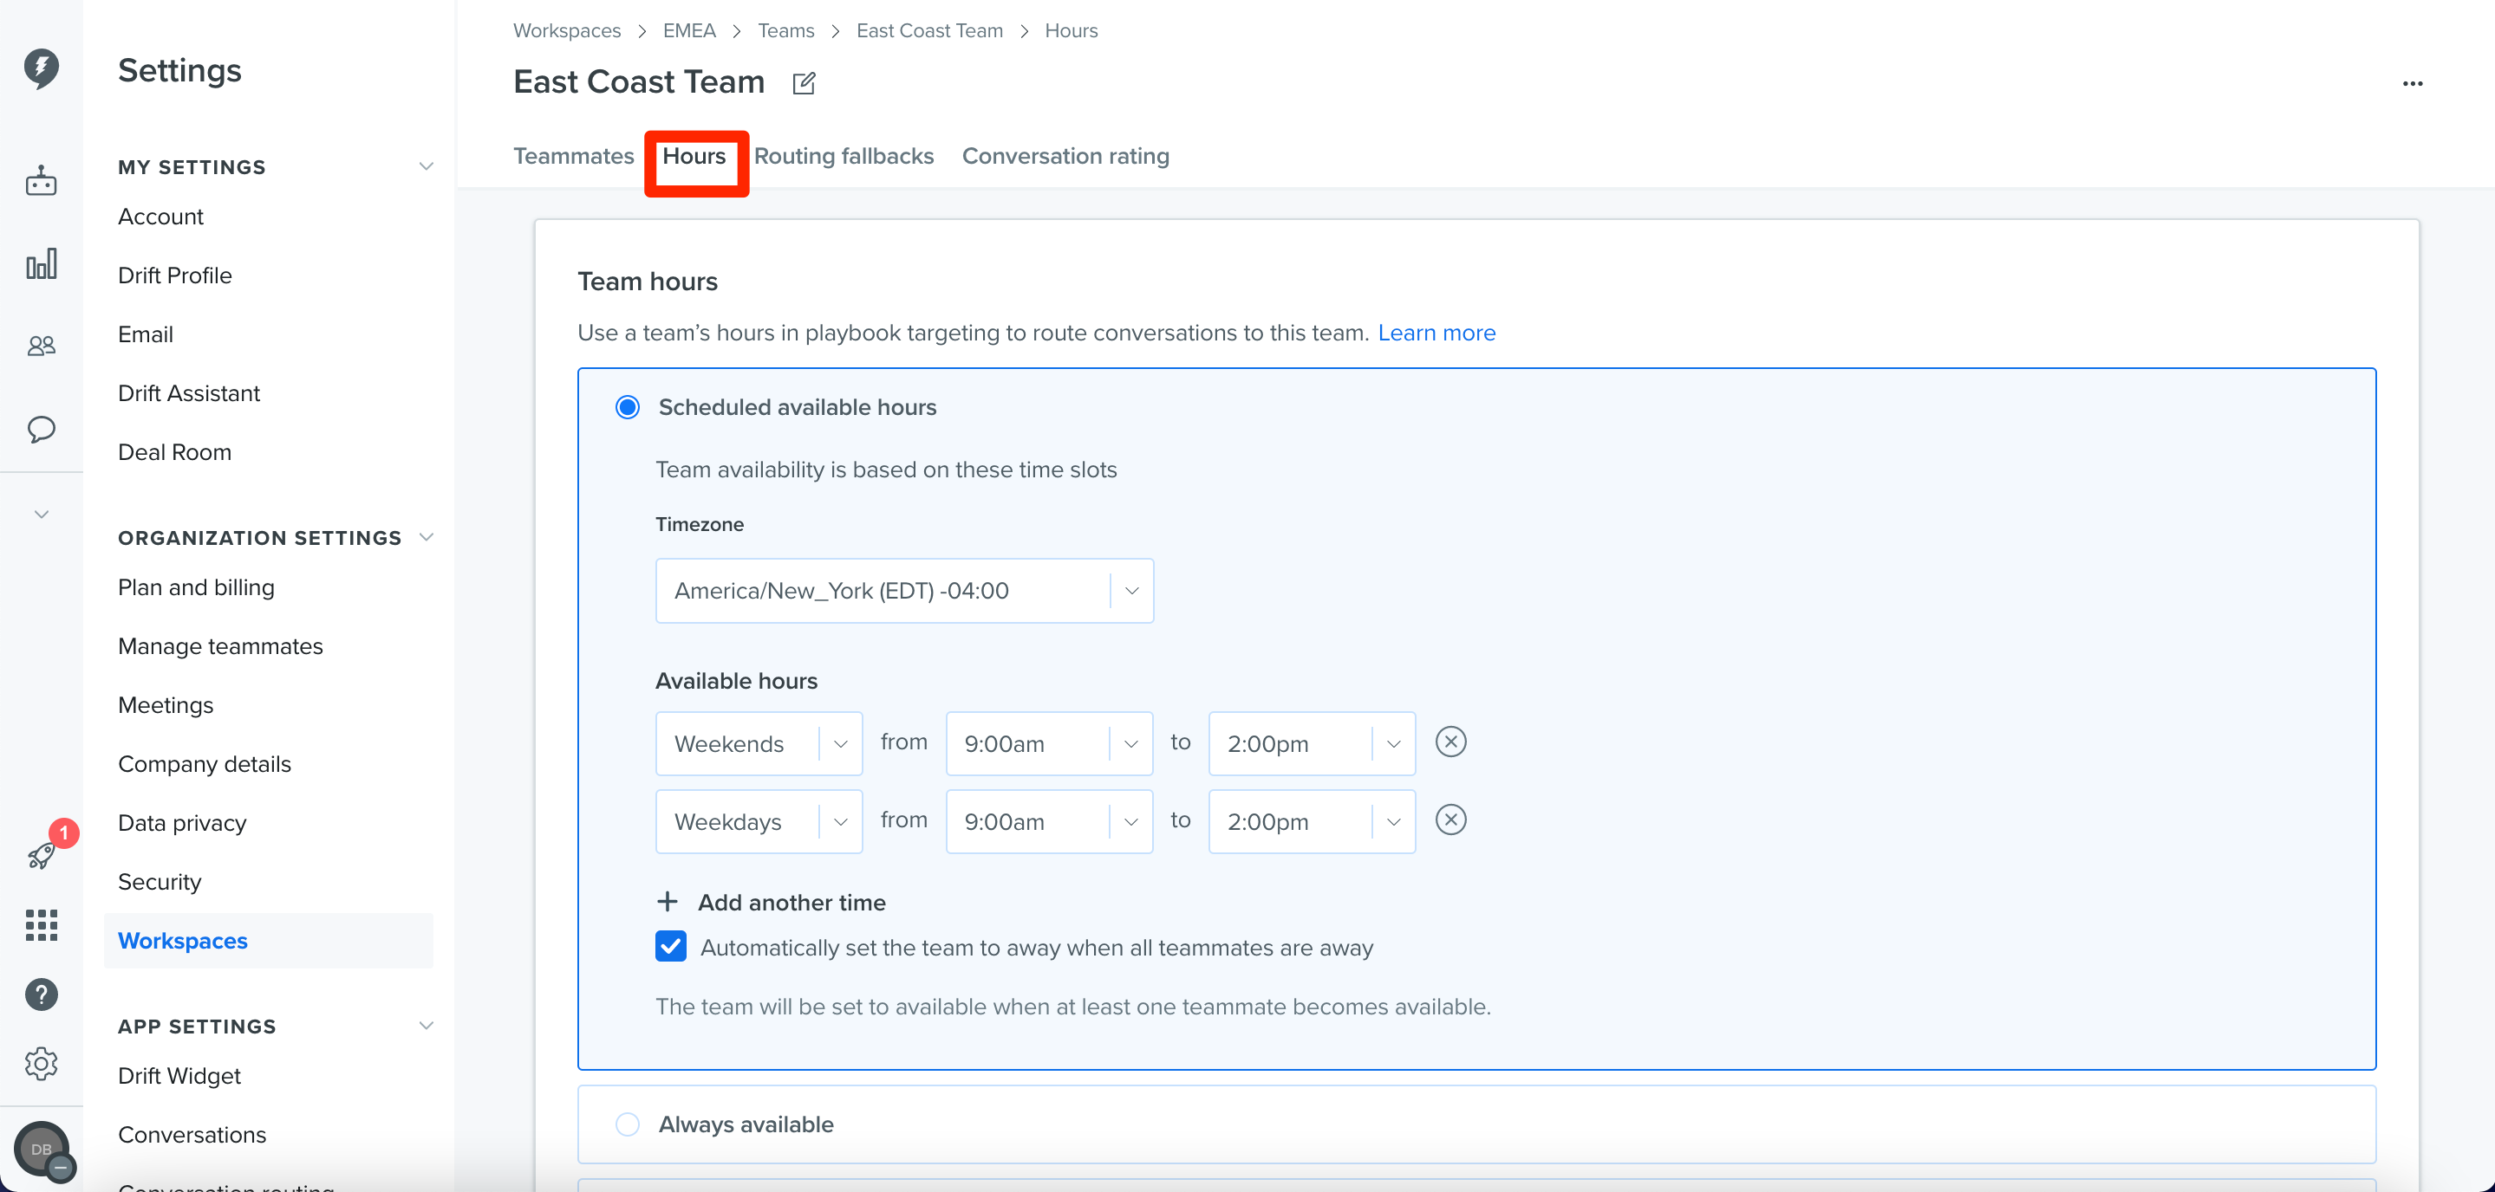Open the help question mark icon

41,994
